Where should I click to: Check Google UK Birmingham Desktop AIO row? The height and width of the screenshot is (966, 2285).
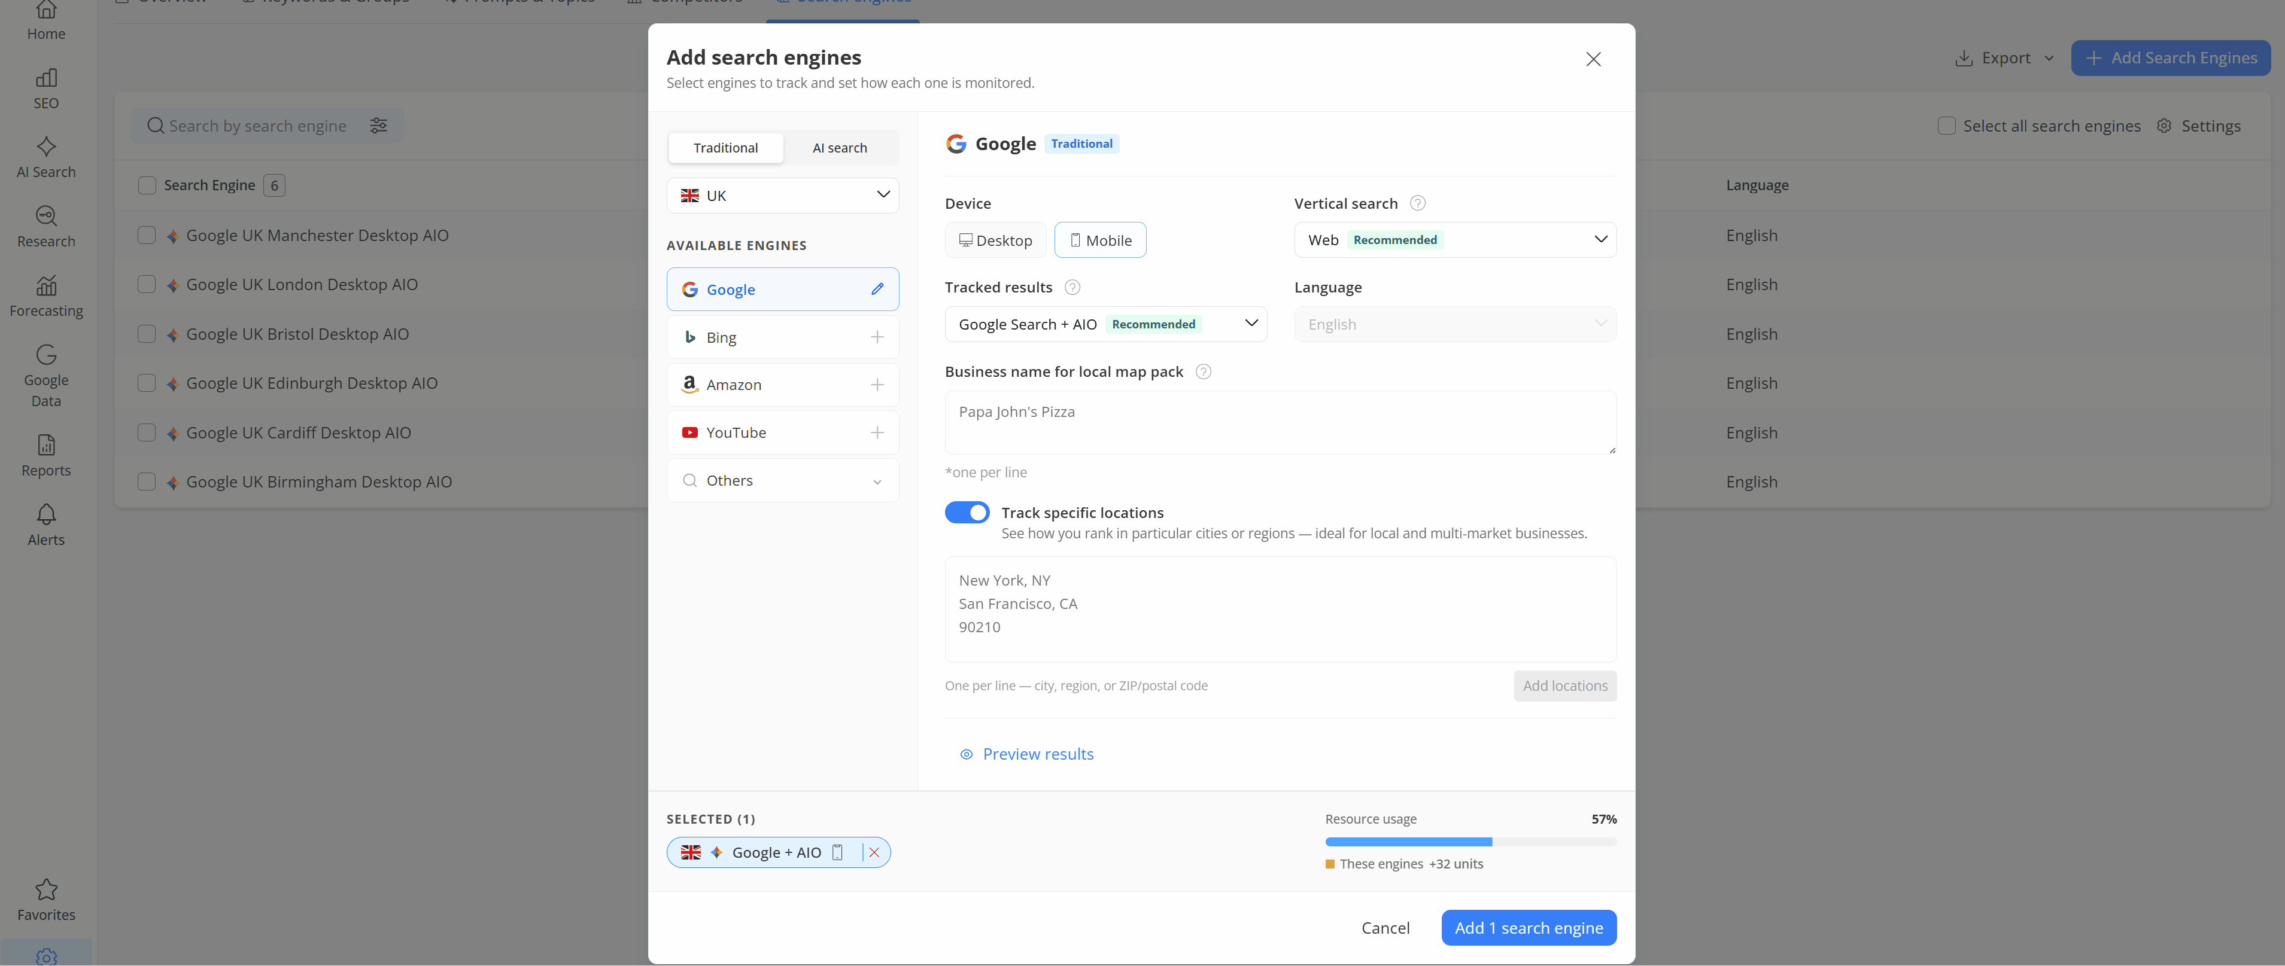pyautogui.click(x=147, y=482)
